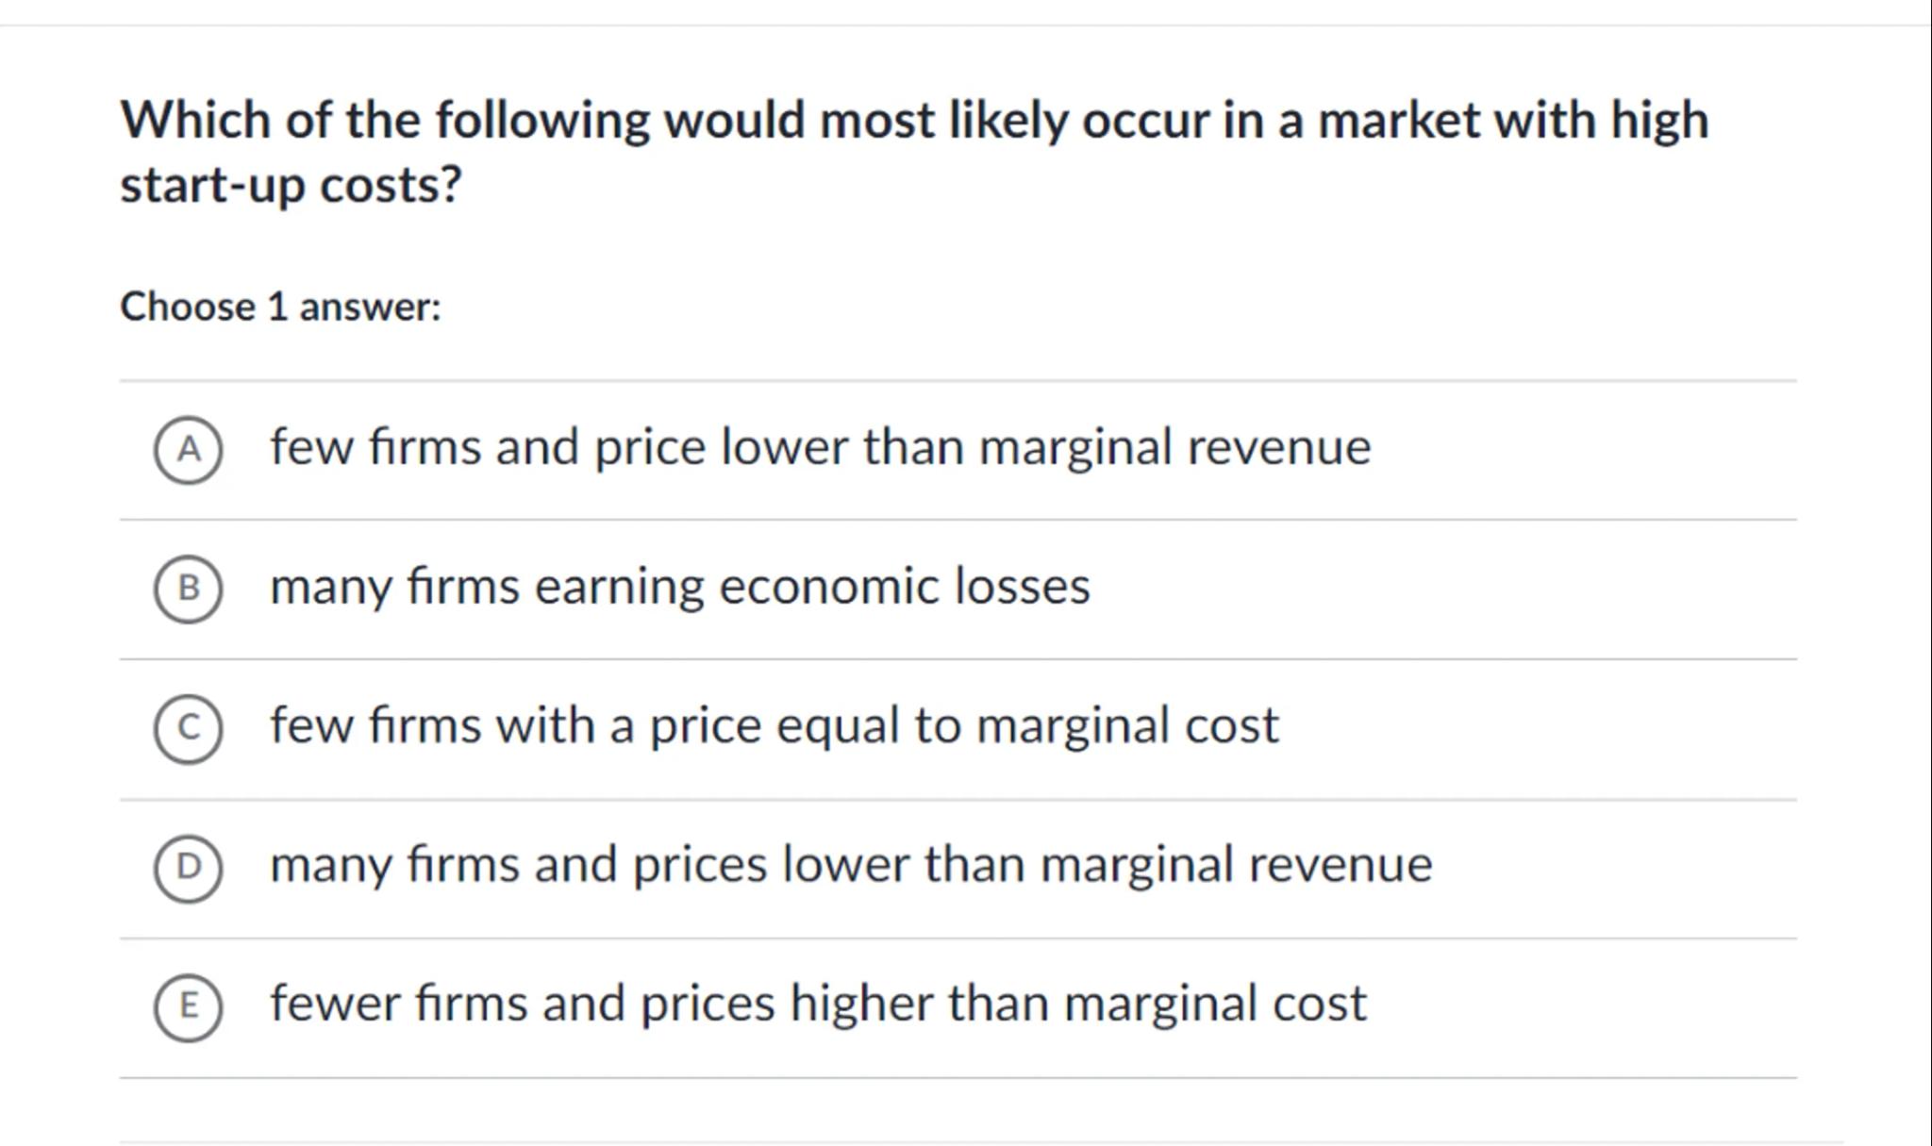Click the words 'economic losses' in option B
Screen dimensions: 1932x1146
tap(904, 587)
